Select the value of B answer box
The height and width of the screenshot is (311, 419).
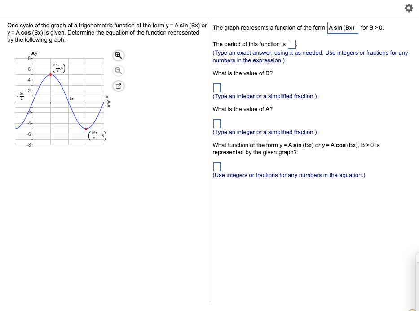click(217, 87)
